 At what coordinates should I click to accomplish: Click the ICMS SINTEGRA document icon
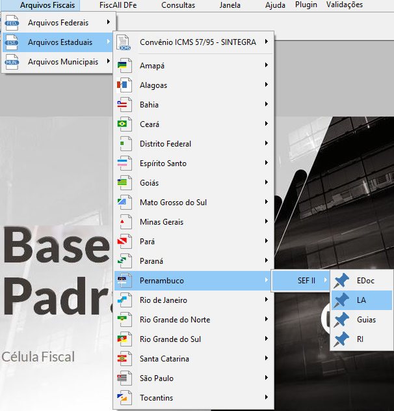point(124,42)
